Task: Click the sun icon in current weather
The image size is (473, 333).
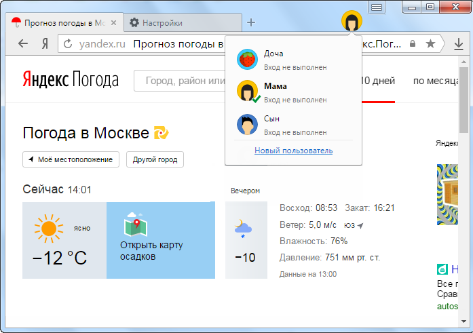Action: [x=49, y=229]
